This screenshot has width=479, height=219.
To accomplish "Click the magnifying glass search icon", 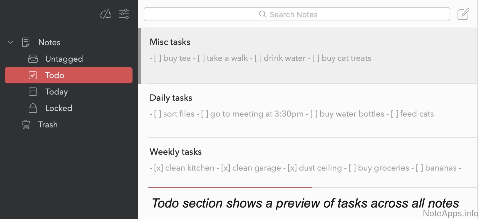I will point(262,14).
